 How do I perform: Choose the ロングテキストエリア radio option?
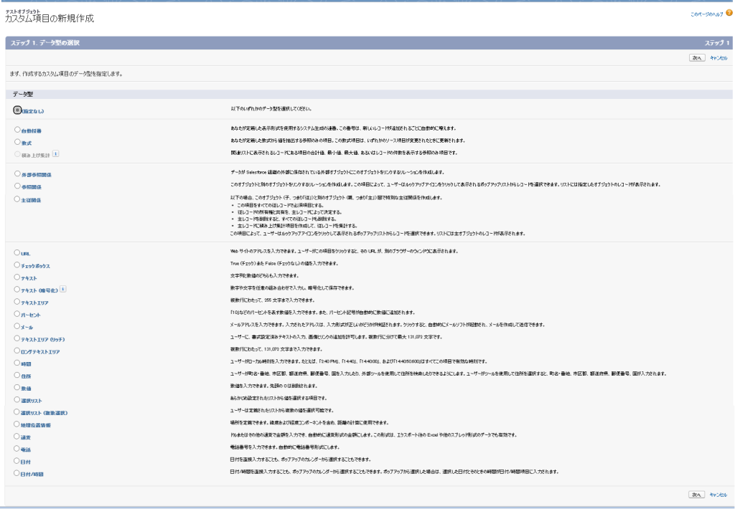pyautogui.click(x=17, y=351)
